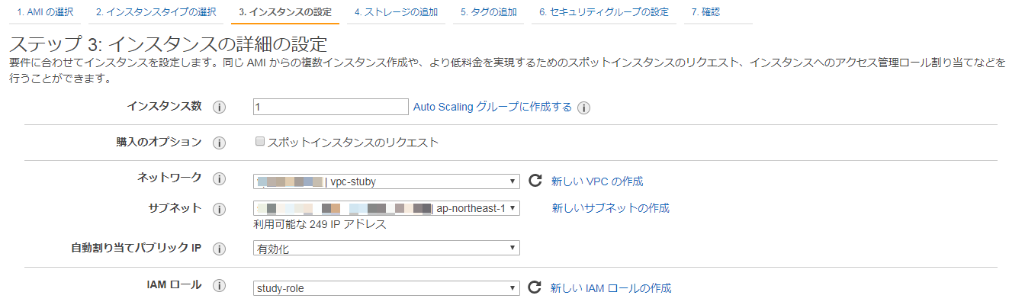Open 6. セキュリティグループの設定 tab

(x=603, y=12)
